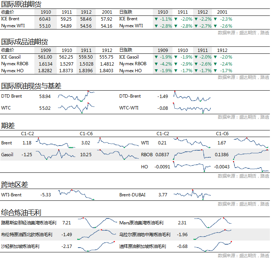Select the 综合炼油毛利 section heading
The height and width of the screenshot is (259, 271).
[x=21, y=213]
